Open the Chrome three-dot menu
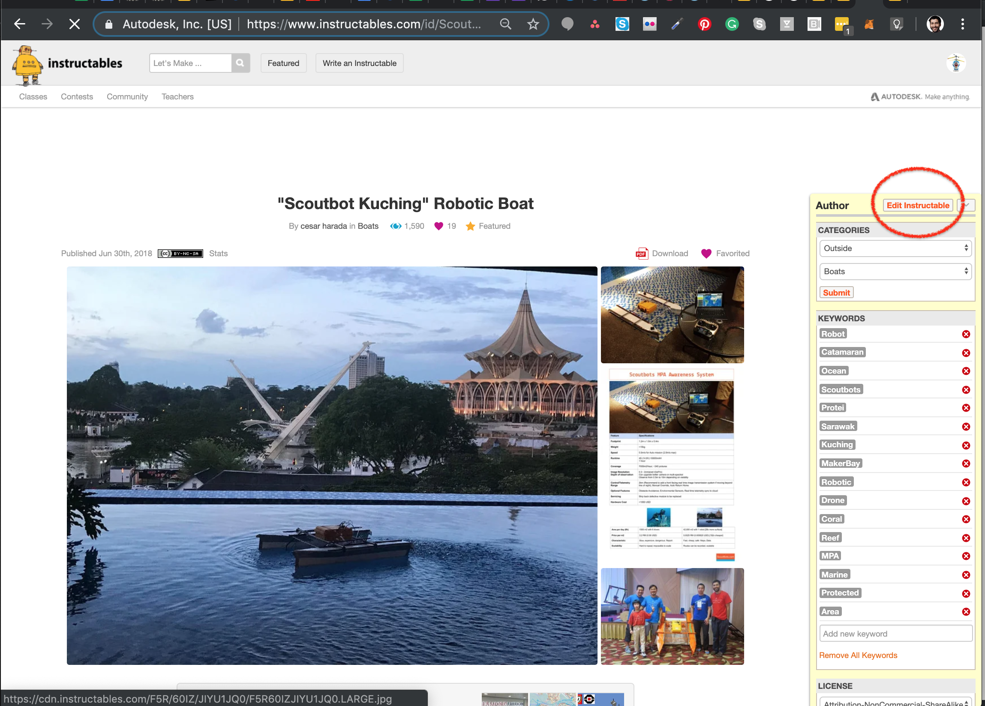Screen dimensions: 985x706 (x=962, y=24)
